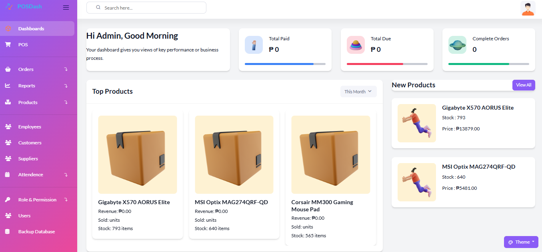Open Orders via its bell icon
The image size is (542, 252).
8,69
